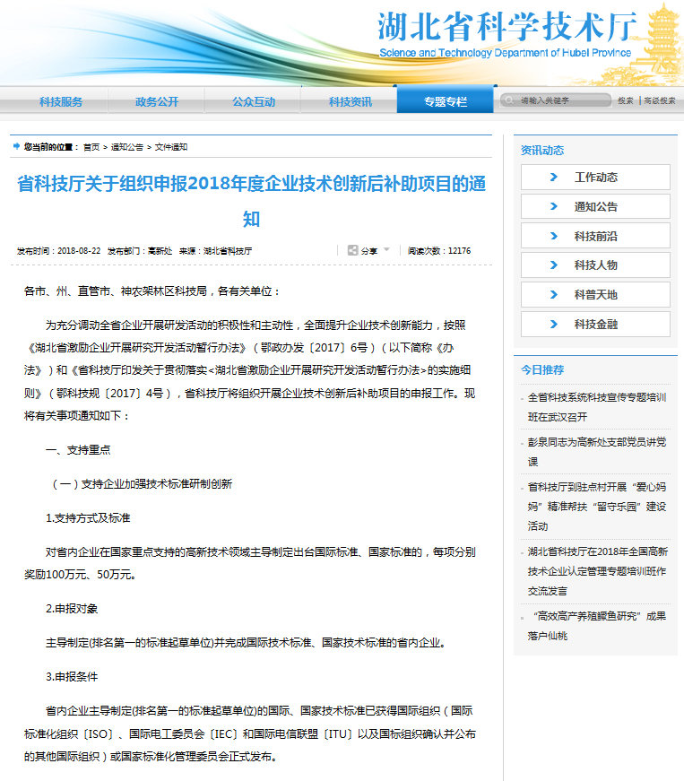This screenshot has height=781, width=684.
Task: Click the 发布部门：高新处 text
Action: (x=139, y=250)
